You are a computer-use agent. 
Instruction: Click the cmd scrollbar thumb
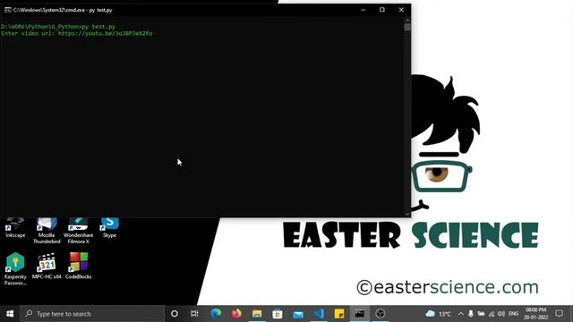pyautogui.click(x=407, y=27)
